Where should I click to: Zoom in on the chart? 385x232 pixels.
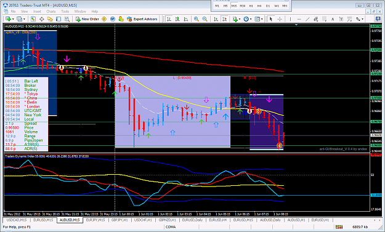197,19
